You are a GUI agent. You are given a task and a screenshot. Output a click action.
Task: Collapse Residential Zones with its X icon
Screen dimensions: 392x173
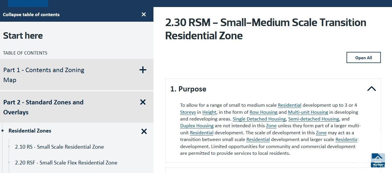pyautogui.click(x=144, y=131)
